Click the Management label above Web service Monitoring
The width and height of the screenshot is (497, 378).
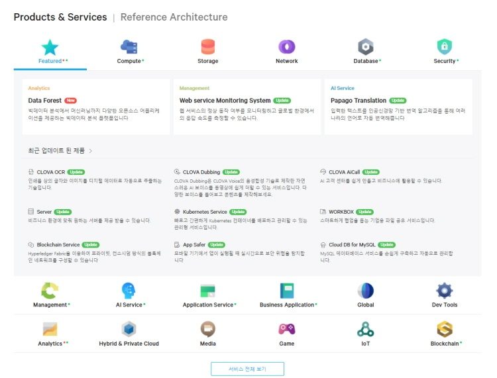[x=194, y=88]
